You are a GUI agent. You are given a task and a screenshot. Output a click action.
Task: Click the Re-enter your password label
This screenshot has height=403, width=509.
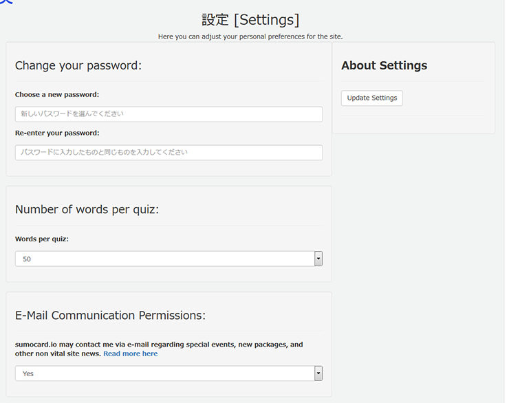57,133
